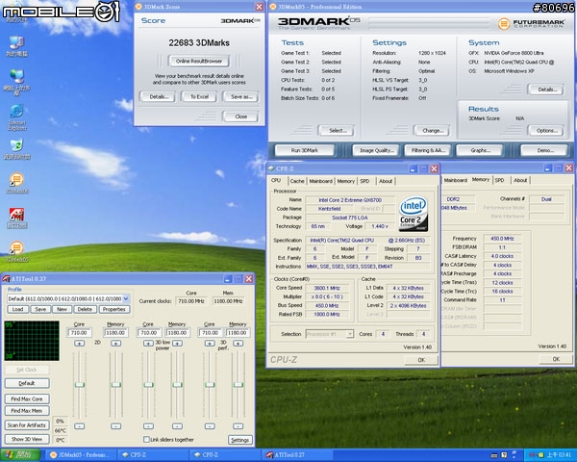
Task: Click Scan for Artifacts button
Action: (27, 425)
